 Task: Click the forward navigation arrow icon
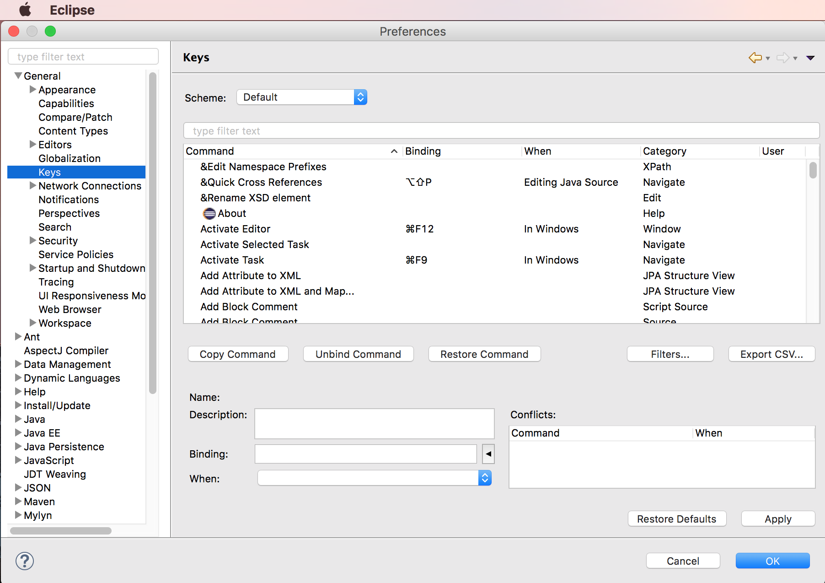coord(783,58)
